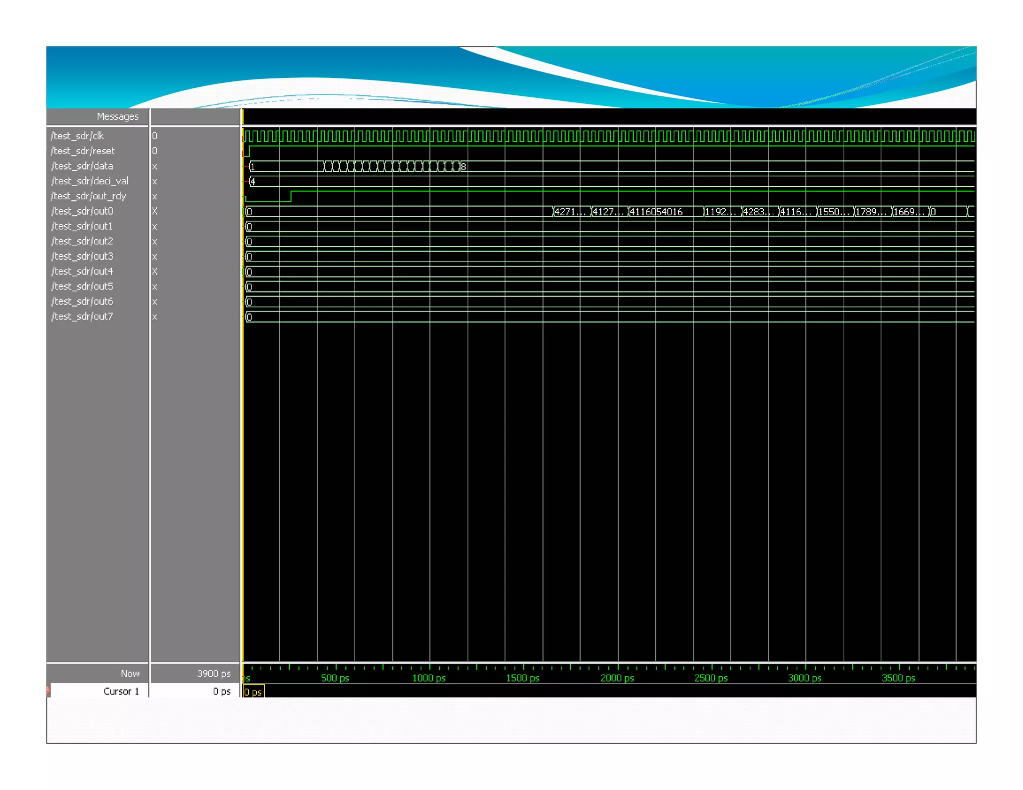The height and width of the screenshot is (790, 1023).
Task: Click the 1669... value on out0 waveform
Action: point(909,212)
